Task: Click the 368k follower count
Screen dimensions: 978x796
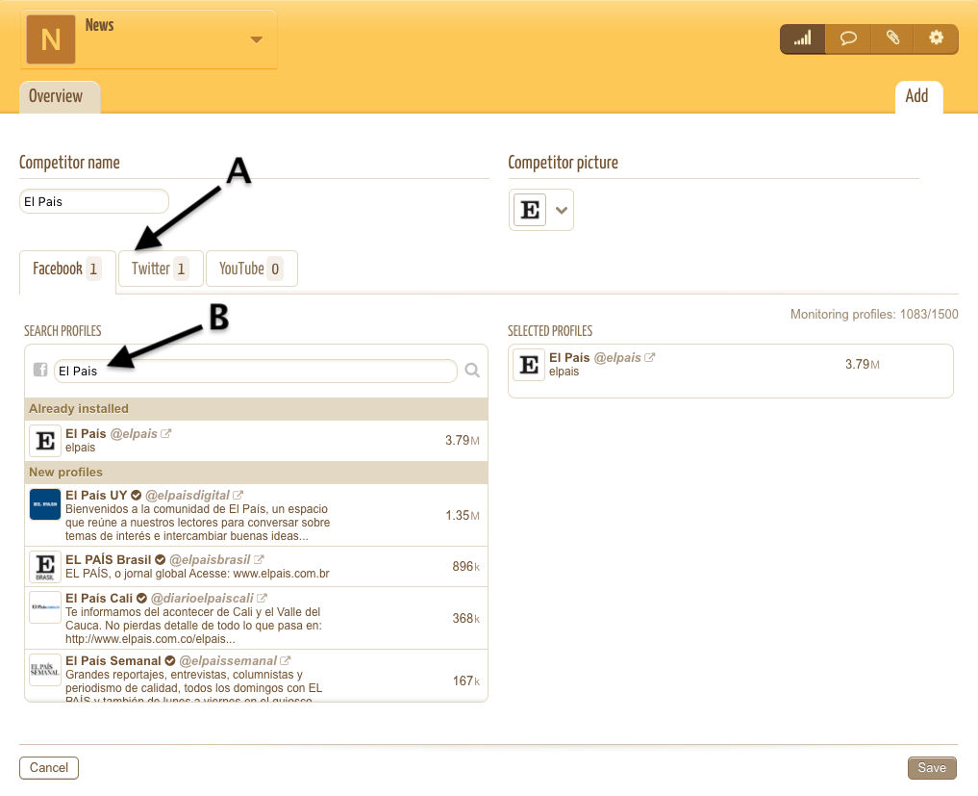Action: click(466, 619)
